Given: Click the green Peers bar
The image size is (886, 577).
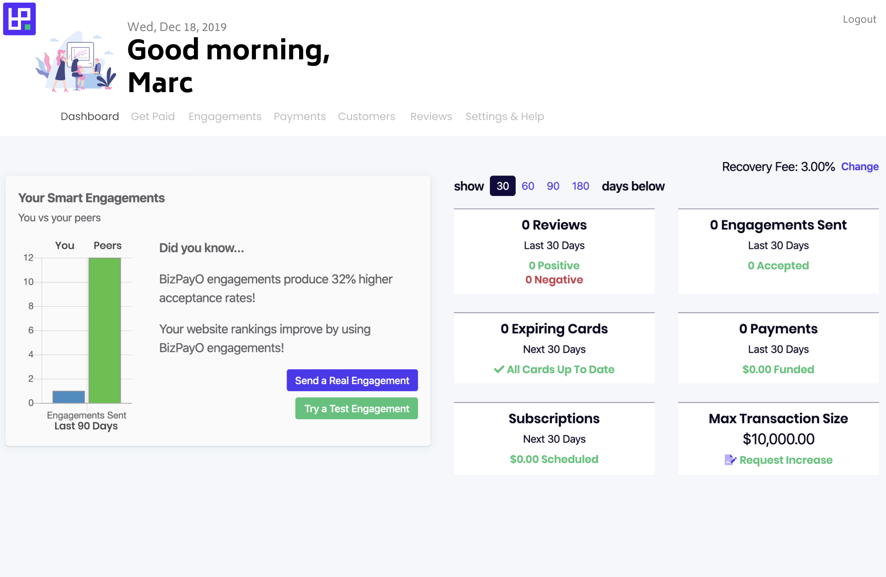Looking at the screenshot, I should [105, 330].
